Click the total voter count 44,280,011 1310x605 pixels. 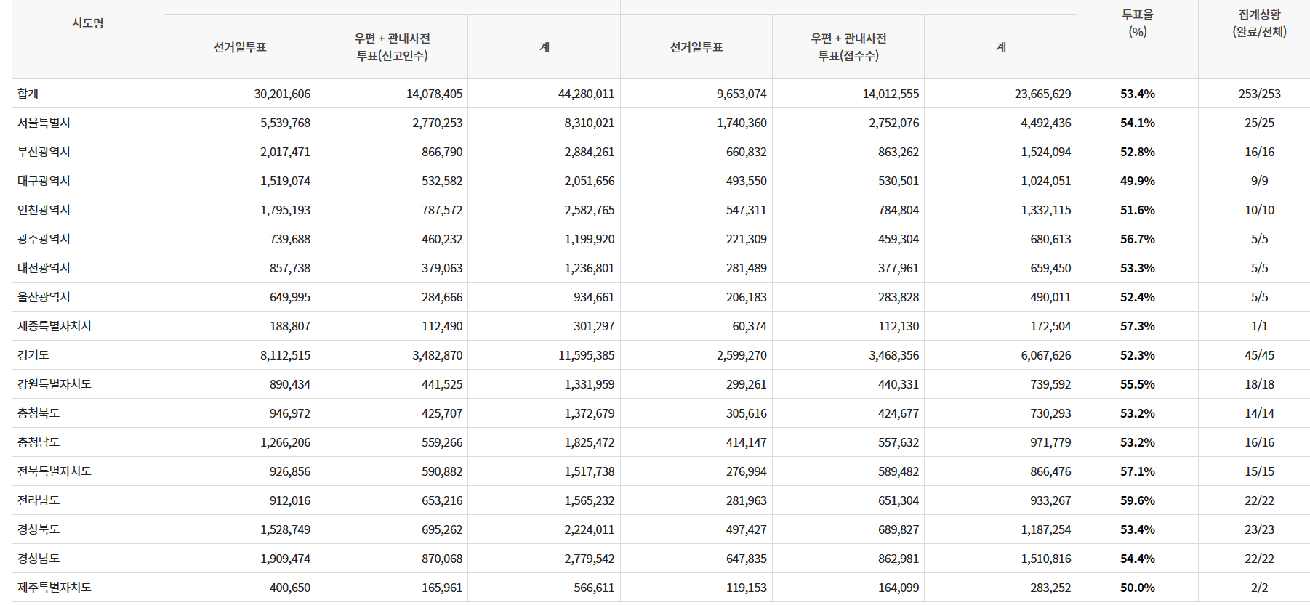tap(586, 94)
